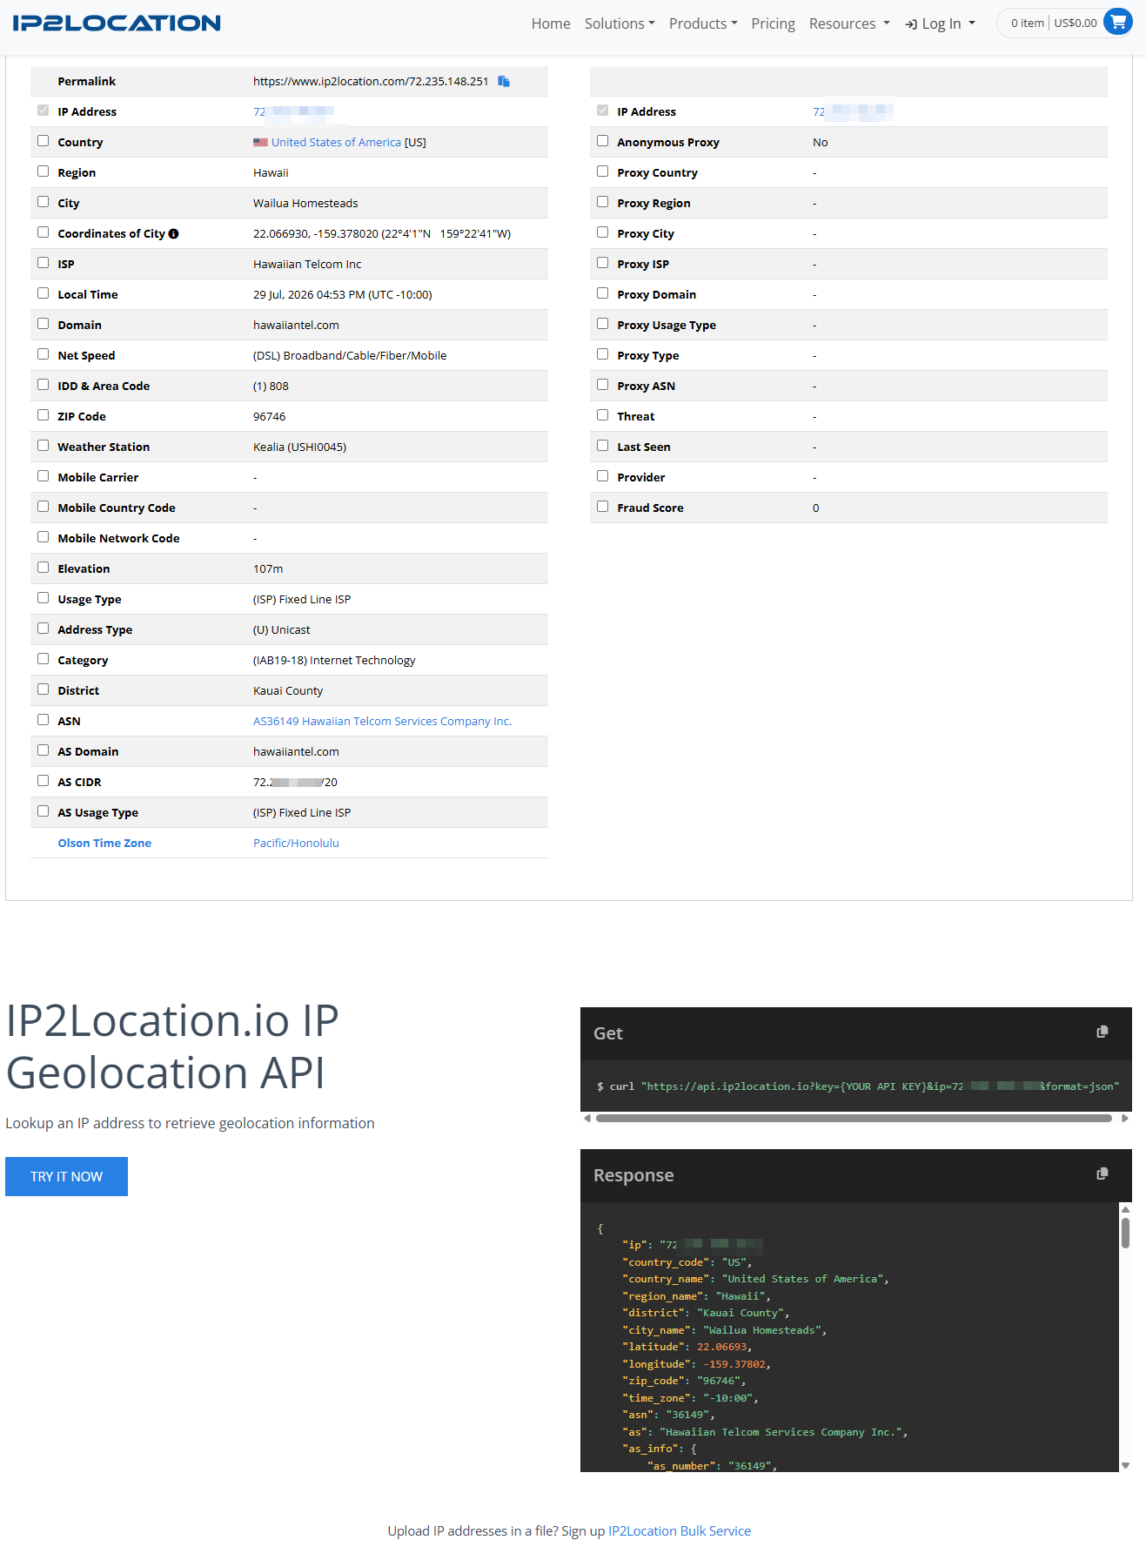Enable the Local Time checkbox

pos(43,293)
